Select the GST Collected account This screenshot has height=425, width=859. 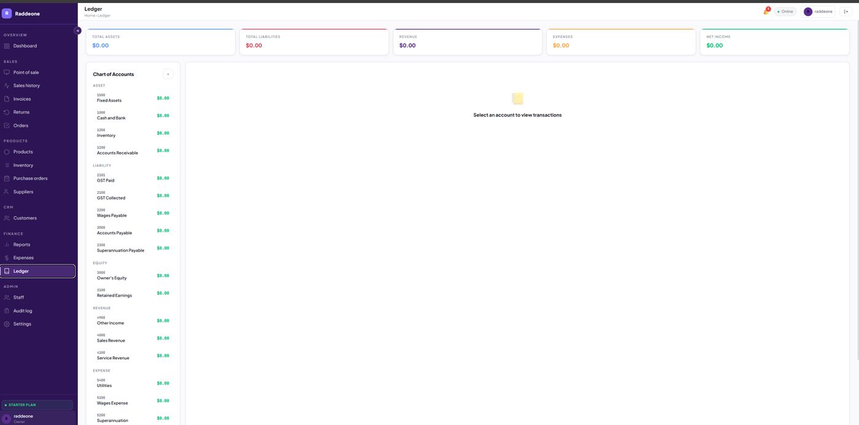tap(133, 196)
